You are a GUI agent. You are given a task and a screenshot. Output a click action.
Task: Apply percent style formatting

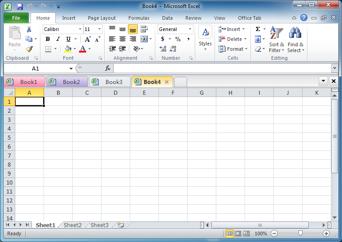point(178,39)
